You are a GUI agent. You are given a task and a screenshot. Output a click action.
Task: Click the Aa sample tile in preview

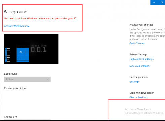pyautogui.click(x=21, y=52)
